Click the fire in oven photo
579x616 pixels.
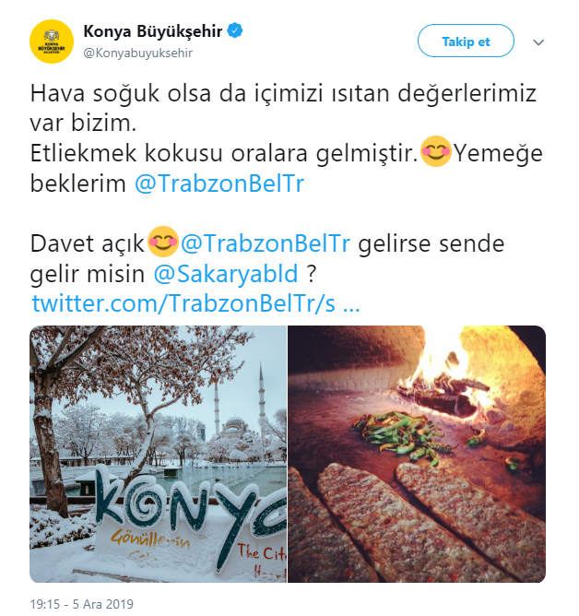point(443,381)
